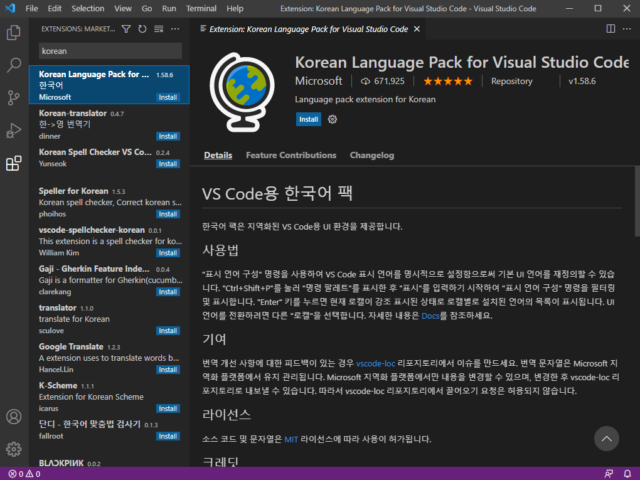Open Extensions view more actions menu
Viewport: 640px width, 480px height.
[x=175, y=29]
